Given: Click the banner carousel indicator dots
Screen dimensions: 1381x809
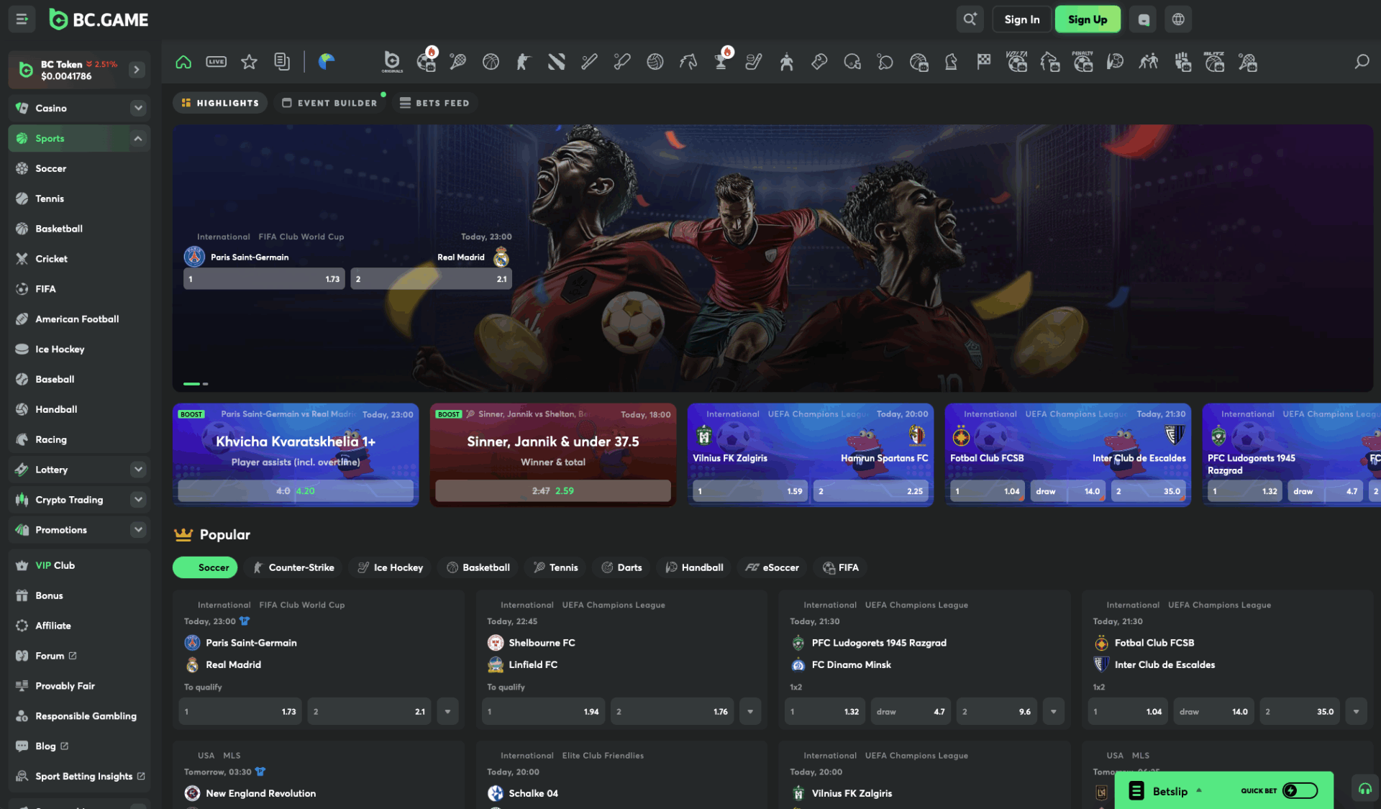Looking at the screenshot, I should 196,384.
